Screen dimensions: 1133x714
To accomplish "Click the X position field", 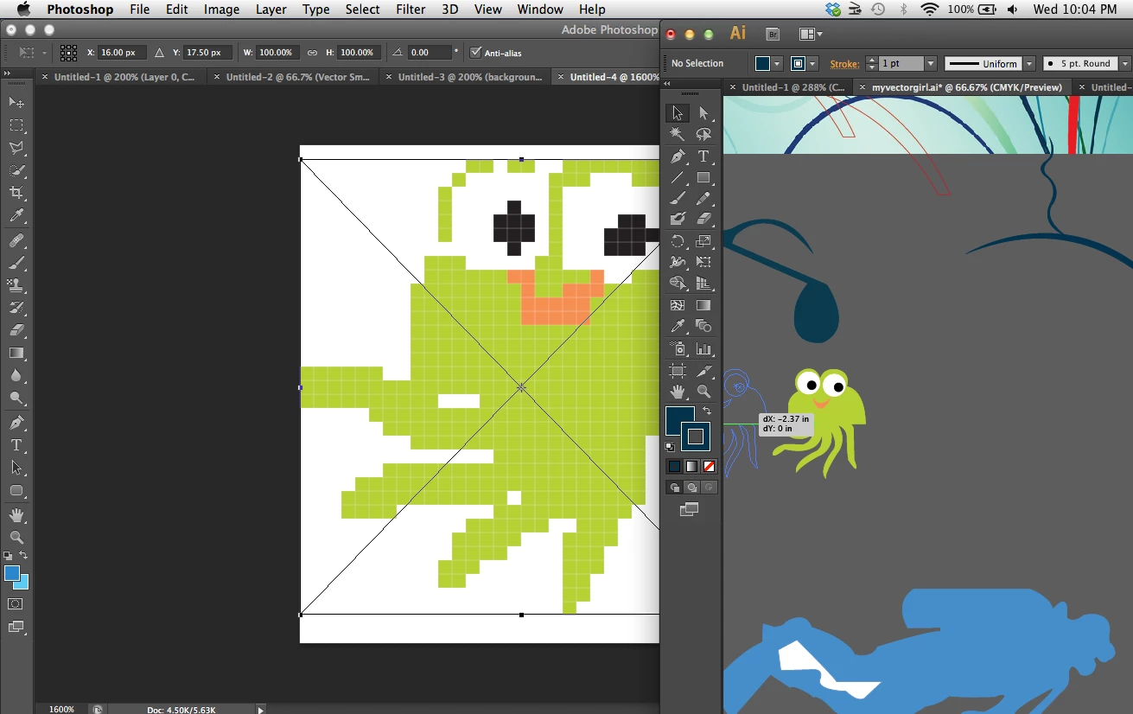I will (x=123, y=53).
